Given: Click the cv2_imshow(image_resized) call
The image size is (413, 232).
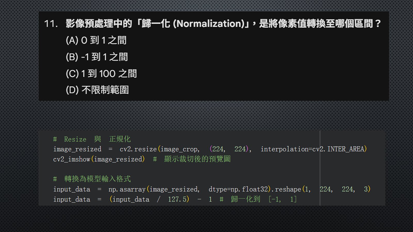Looking at the screenshot, I should pyautogui.click(x=99, y=159).
